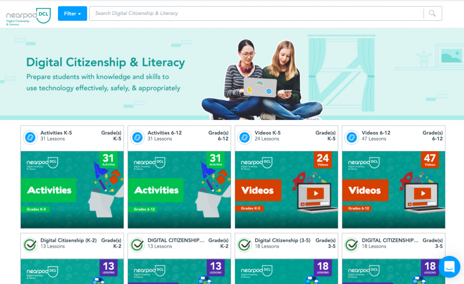Click the Grade(s) 6-12 label on the Videos 6-12 card
Screen dimensions: 464x284
tap(433, 136)
